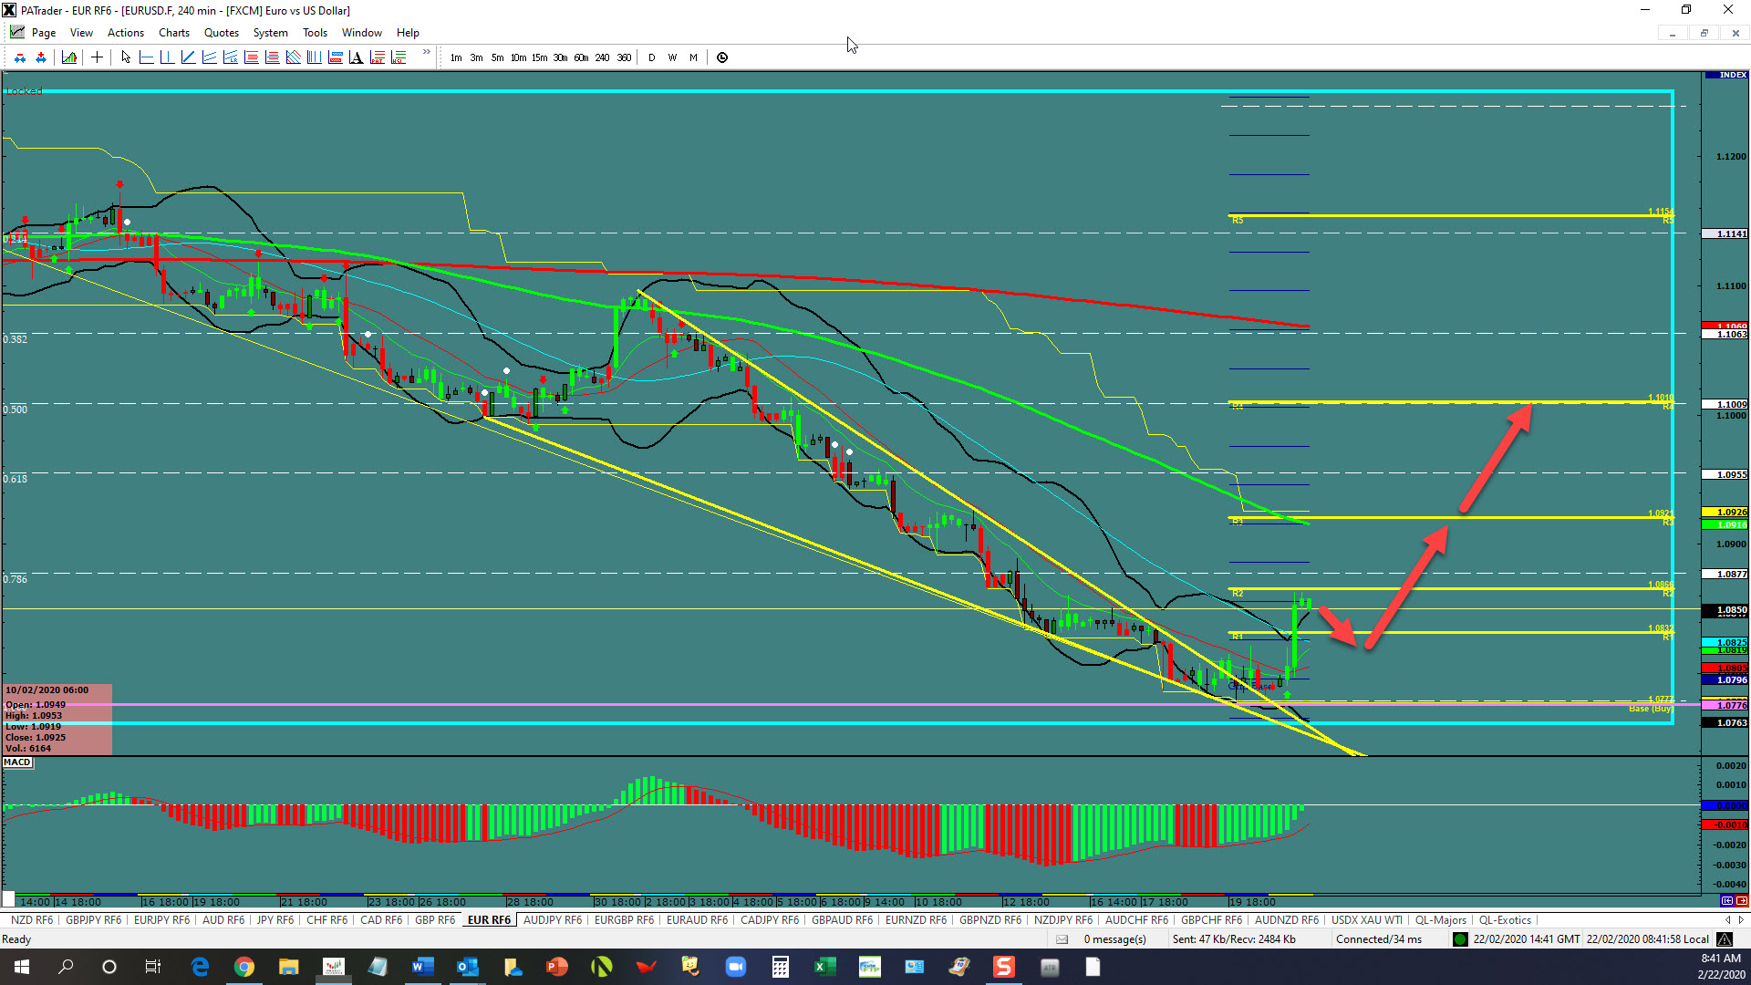Expand the toolbar overflow chevron
Image resolution: width=1751 pixels, height=985 pixels.
click(x=426, y=52)
